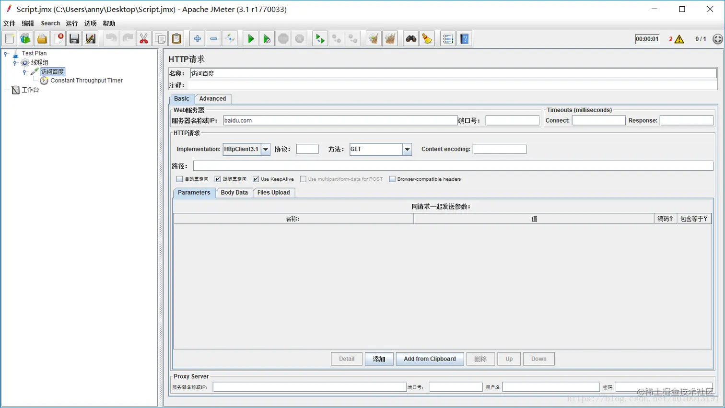Switch to the Files Upload tab
Screen dimensions: 725x408
pos(274,193)
